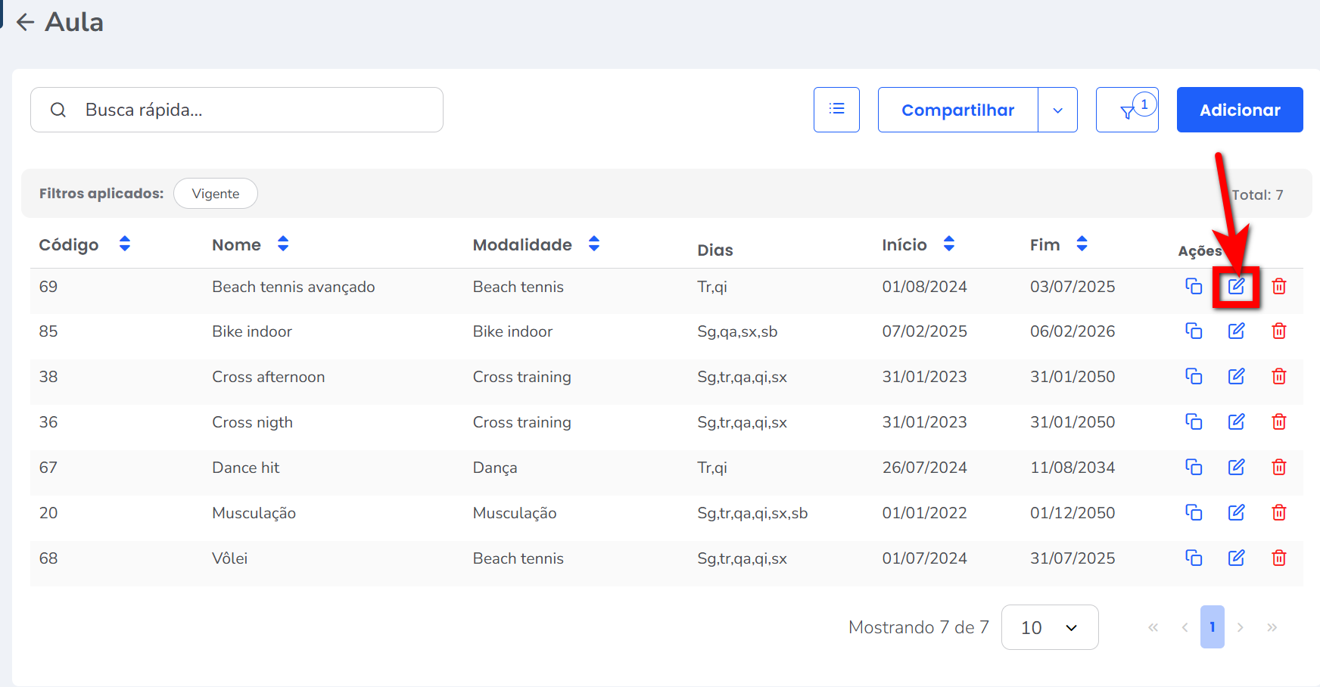Delete the Bike indoor class

pyautogui.click(x=1279, y=331)
